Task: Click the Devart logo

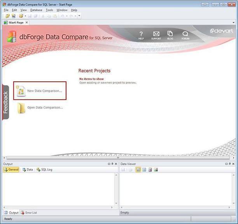Action: [x=221, y=31]
